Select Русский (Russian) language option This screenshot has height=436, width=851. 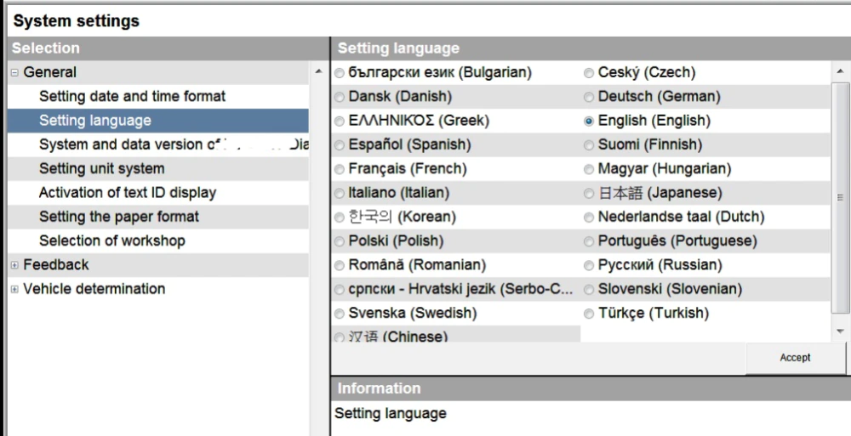(x=589, y=266)
